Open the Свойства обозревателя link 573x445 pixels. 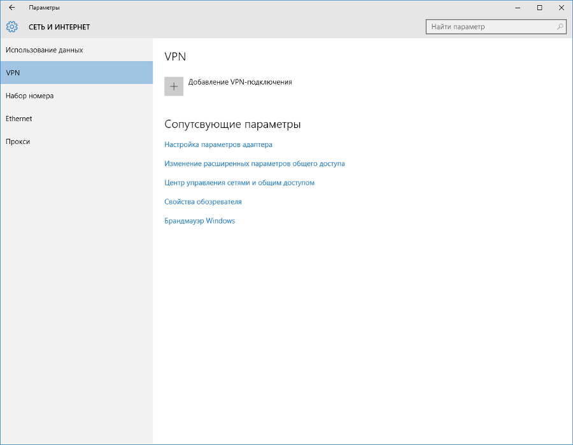[x=203, y=202]
